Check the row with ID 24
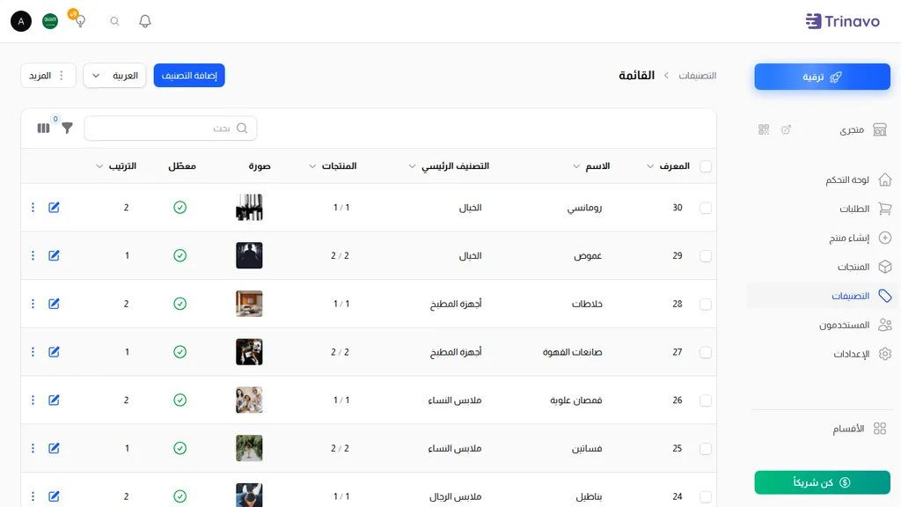 [706, 496]
